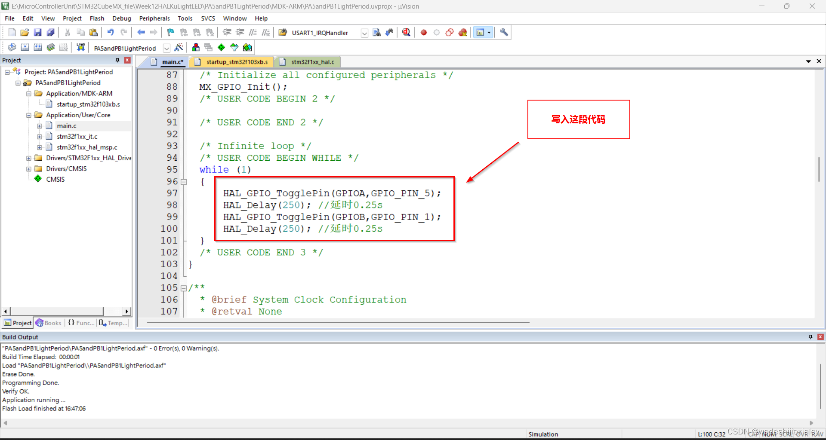826x440 pixels.
Task: Open Manage Run-Time Environment green diamond
Action: (221, 47)
